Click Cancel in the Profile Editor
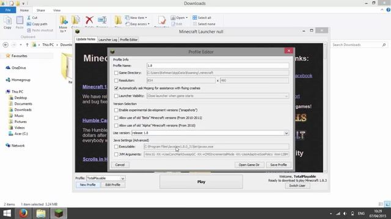 (120, 165)
